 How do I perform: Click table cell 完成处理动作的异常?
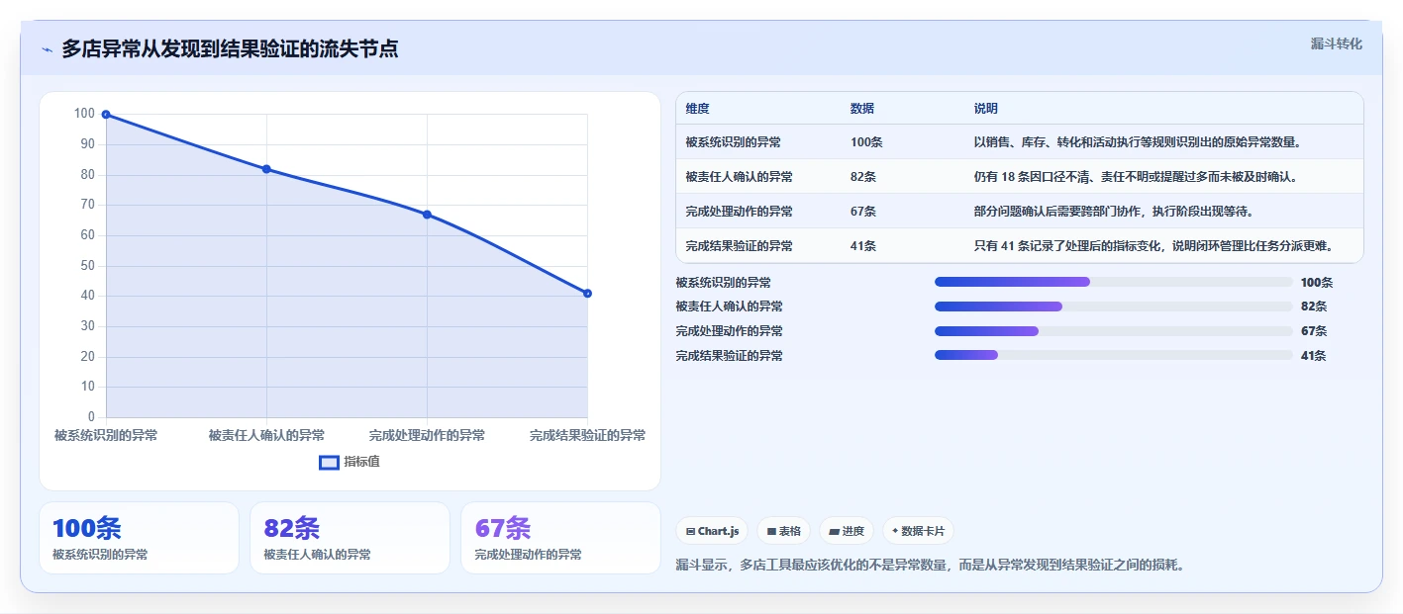click(x=739, y=212)
